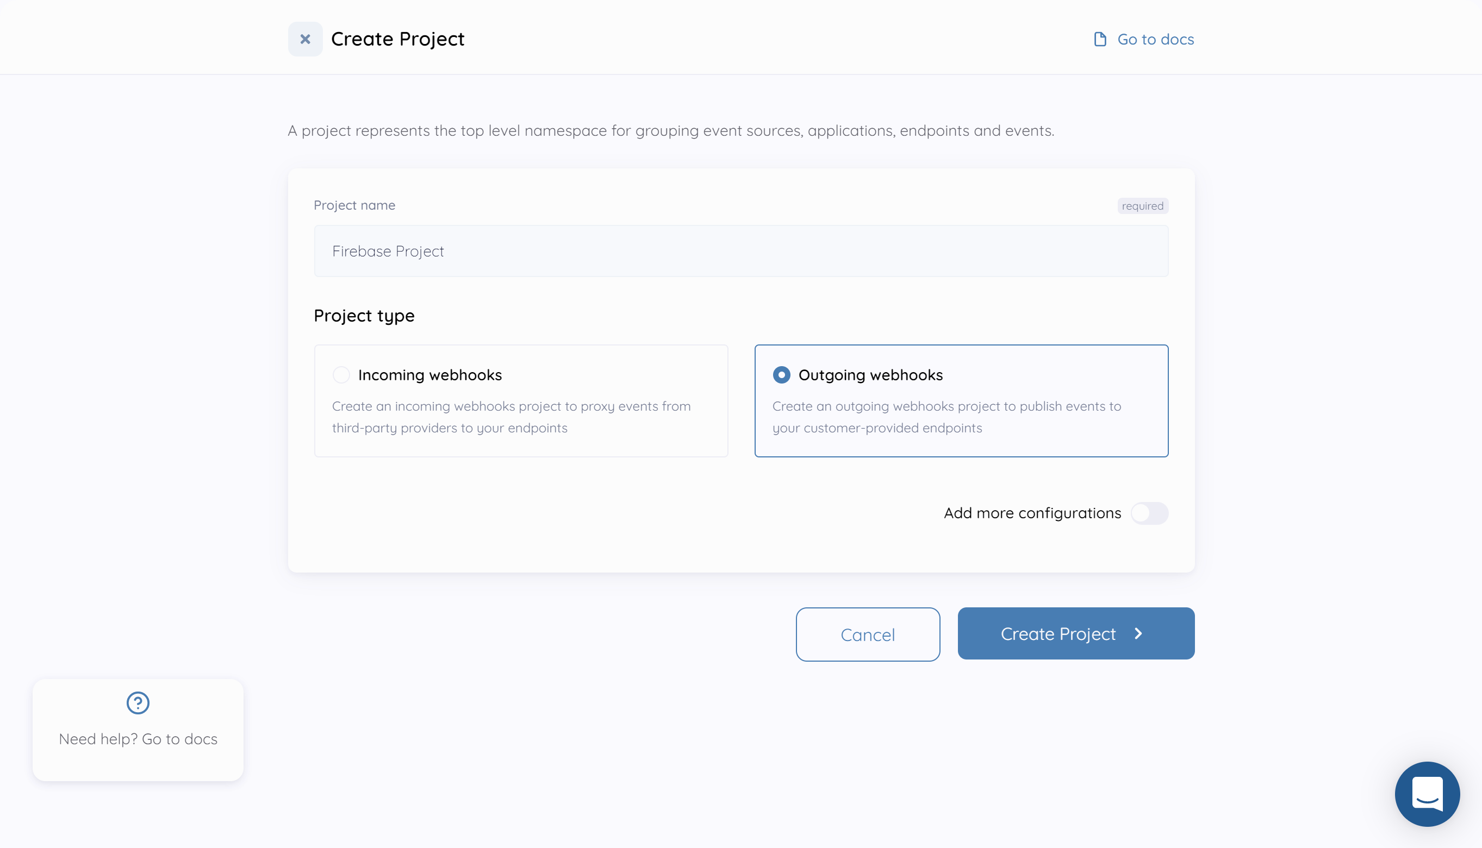Viewport: 1482px width, 848px height.
Task: Open the chat support bubble
Action: [1427, 794]
